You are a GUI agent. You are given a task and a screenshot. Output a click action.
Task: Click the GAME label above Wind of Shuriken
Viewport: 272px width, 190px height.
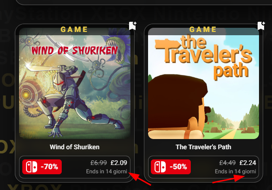tap(74, 29)
